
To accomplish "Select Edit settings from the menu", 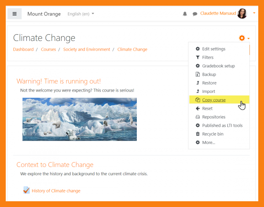I will (213, 49).
